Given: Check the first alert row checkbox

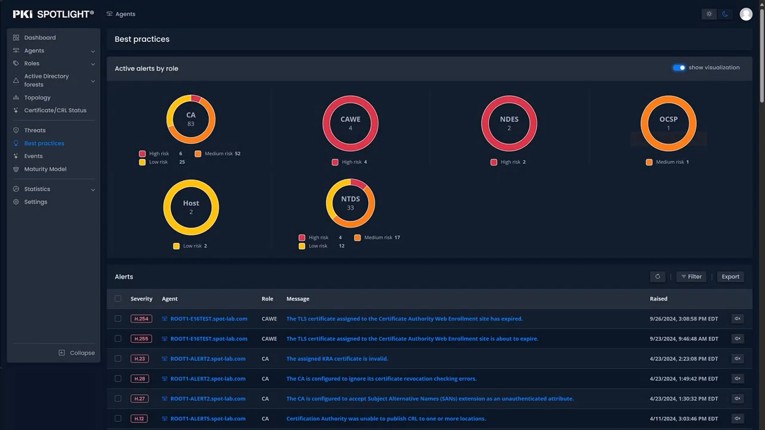Looking at the screenshot, I should point(118,319).
